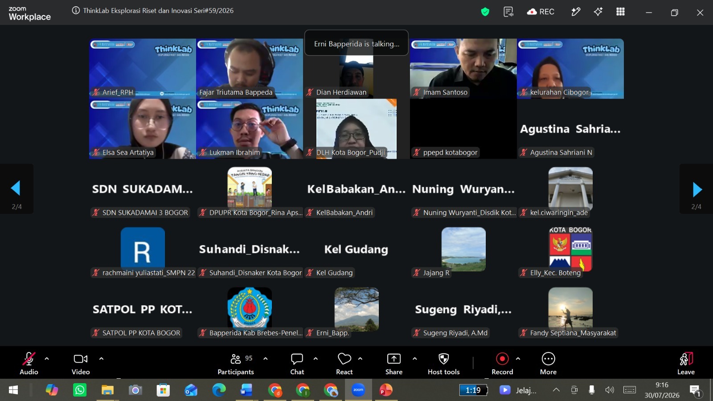The height and width of the screenshot is (401, 713).
Task: Expand the share options chevron
Action: pos(415,358)
